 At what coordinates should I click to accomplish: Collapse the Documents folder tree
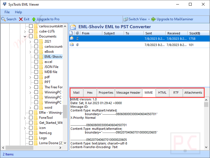25,36
